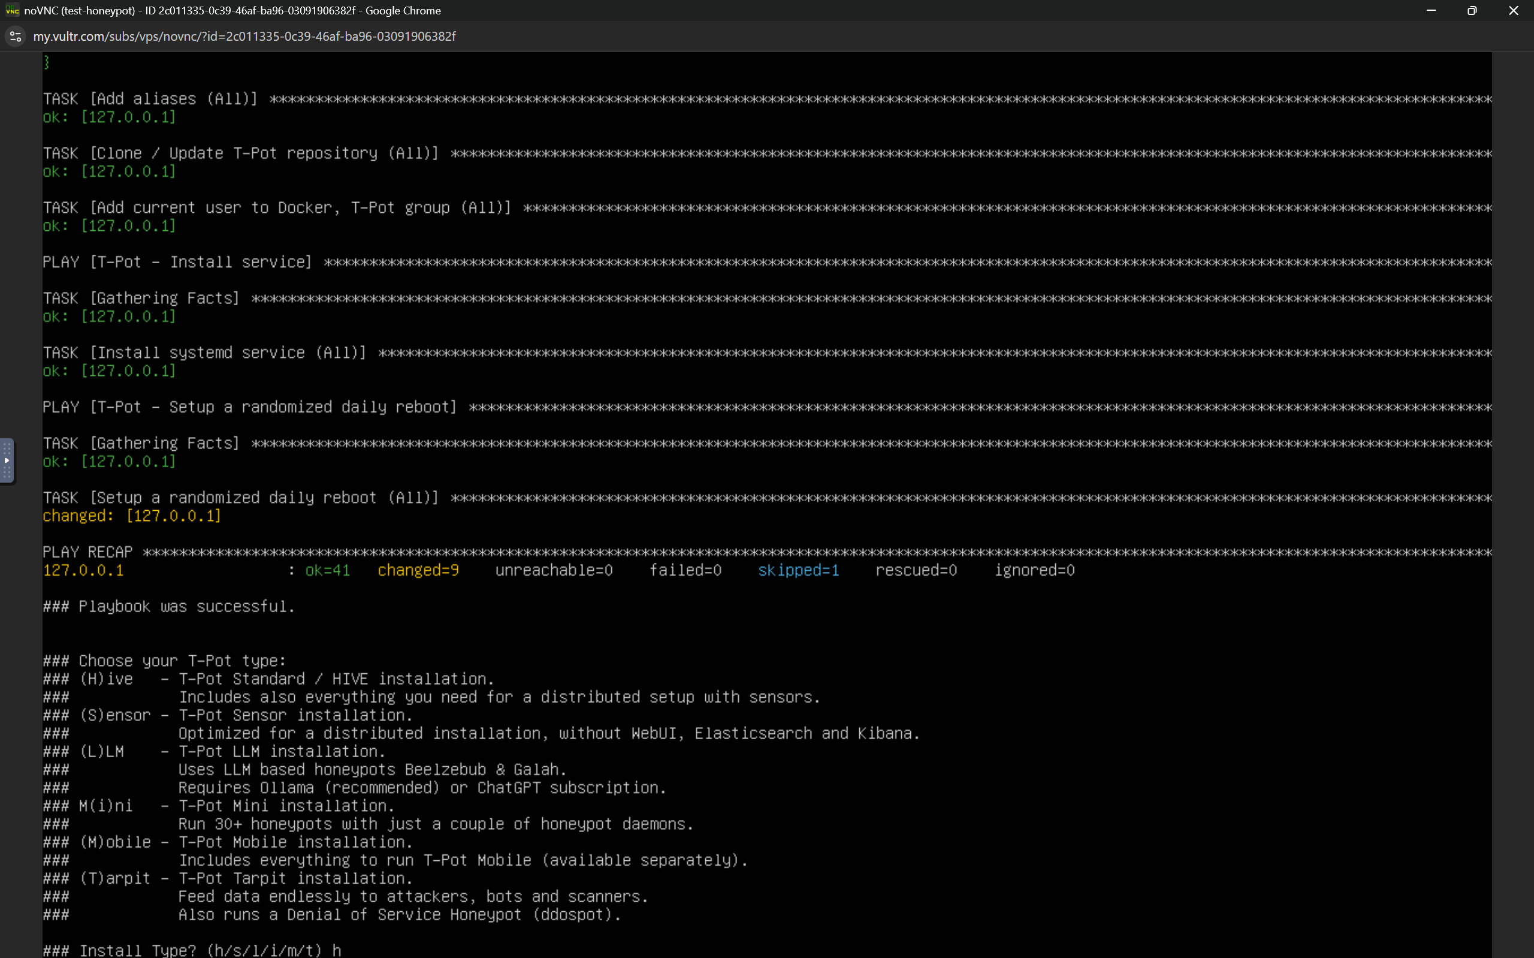Click '### Choose your T-Pot type:' heading
The image size is (1534, 958).
point(165,661)
